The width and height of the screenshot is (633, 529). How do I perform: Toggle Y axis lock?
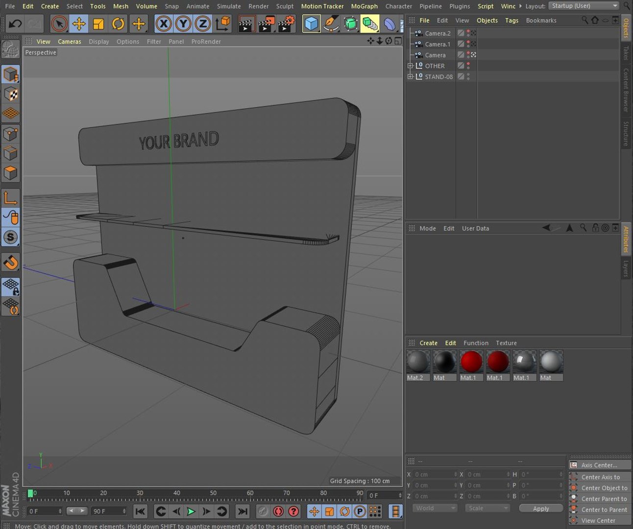coord(183,24)
